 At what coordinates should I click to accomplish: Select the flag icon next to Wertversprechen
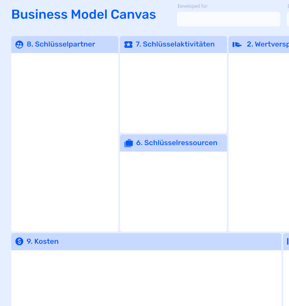pyautogui.click(x=237, y=44)
